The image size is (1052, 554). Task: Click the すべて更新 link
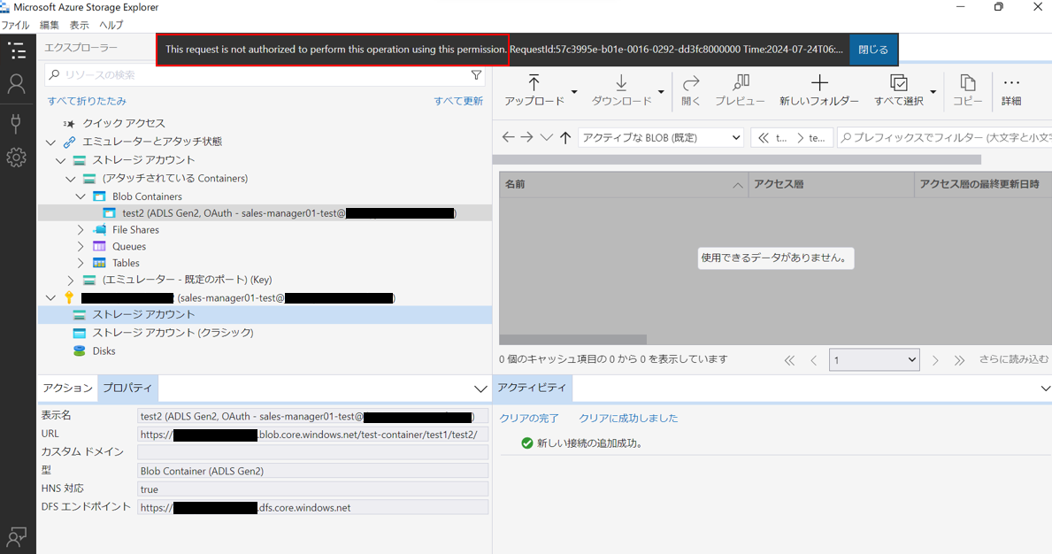coord(458,101)
